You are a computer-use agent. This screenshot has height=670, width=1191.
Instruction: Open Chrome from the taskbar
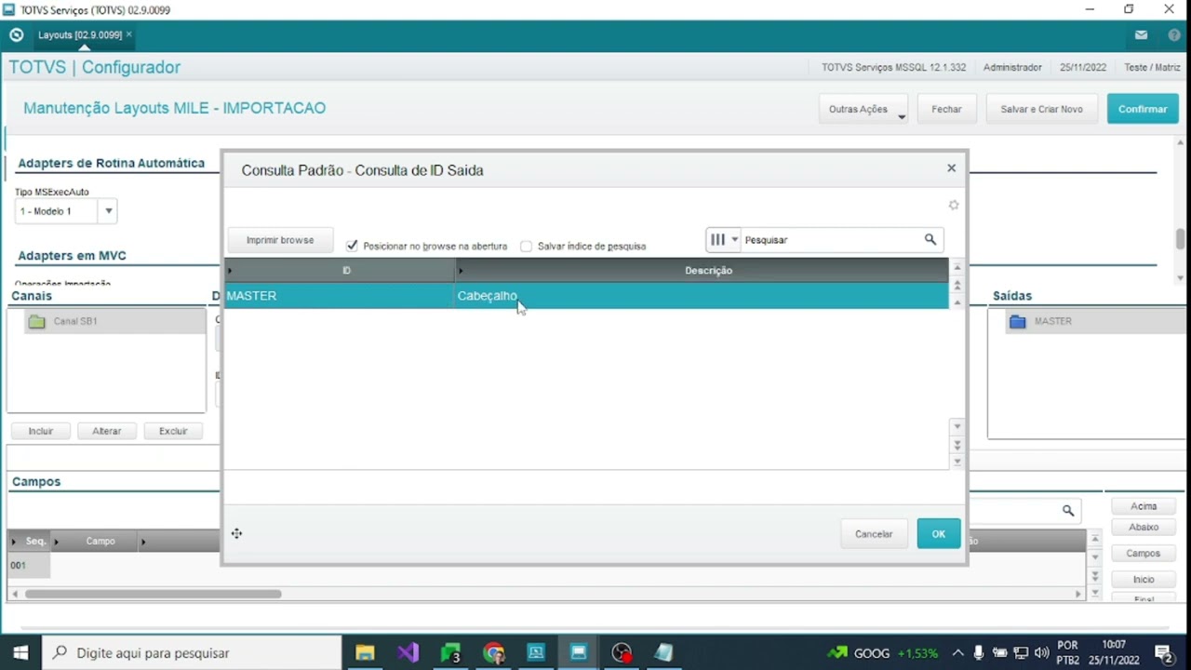tap(494, 652)
